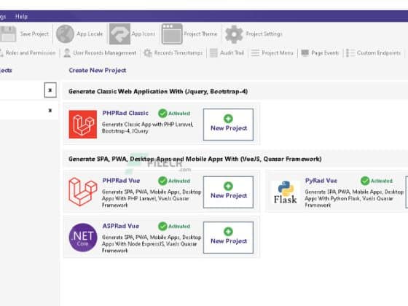Click the outlined Laravel logo of PHPRad Vue
Screen dimensions: 408x306
tap(83, 192)
